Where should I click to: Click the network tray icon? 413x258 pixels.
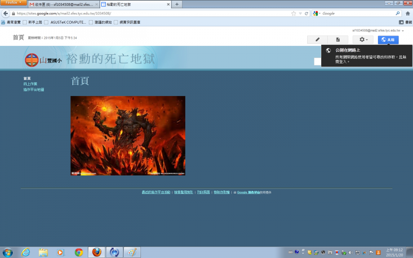point(357,252)
